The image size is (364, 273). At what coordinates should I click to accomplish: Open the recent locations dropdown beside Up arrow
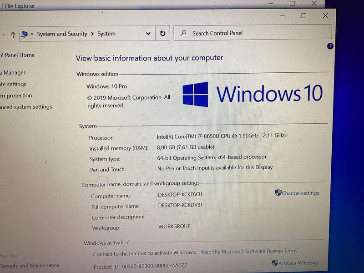pos(4,35)
